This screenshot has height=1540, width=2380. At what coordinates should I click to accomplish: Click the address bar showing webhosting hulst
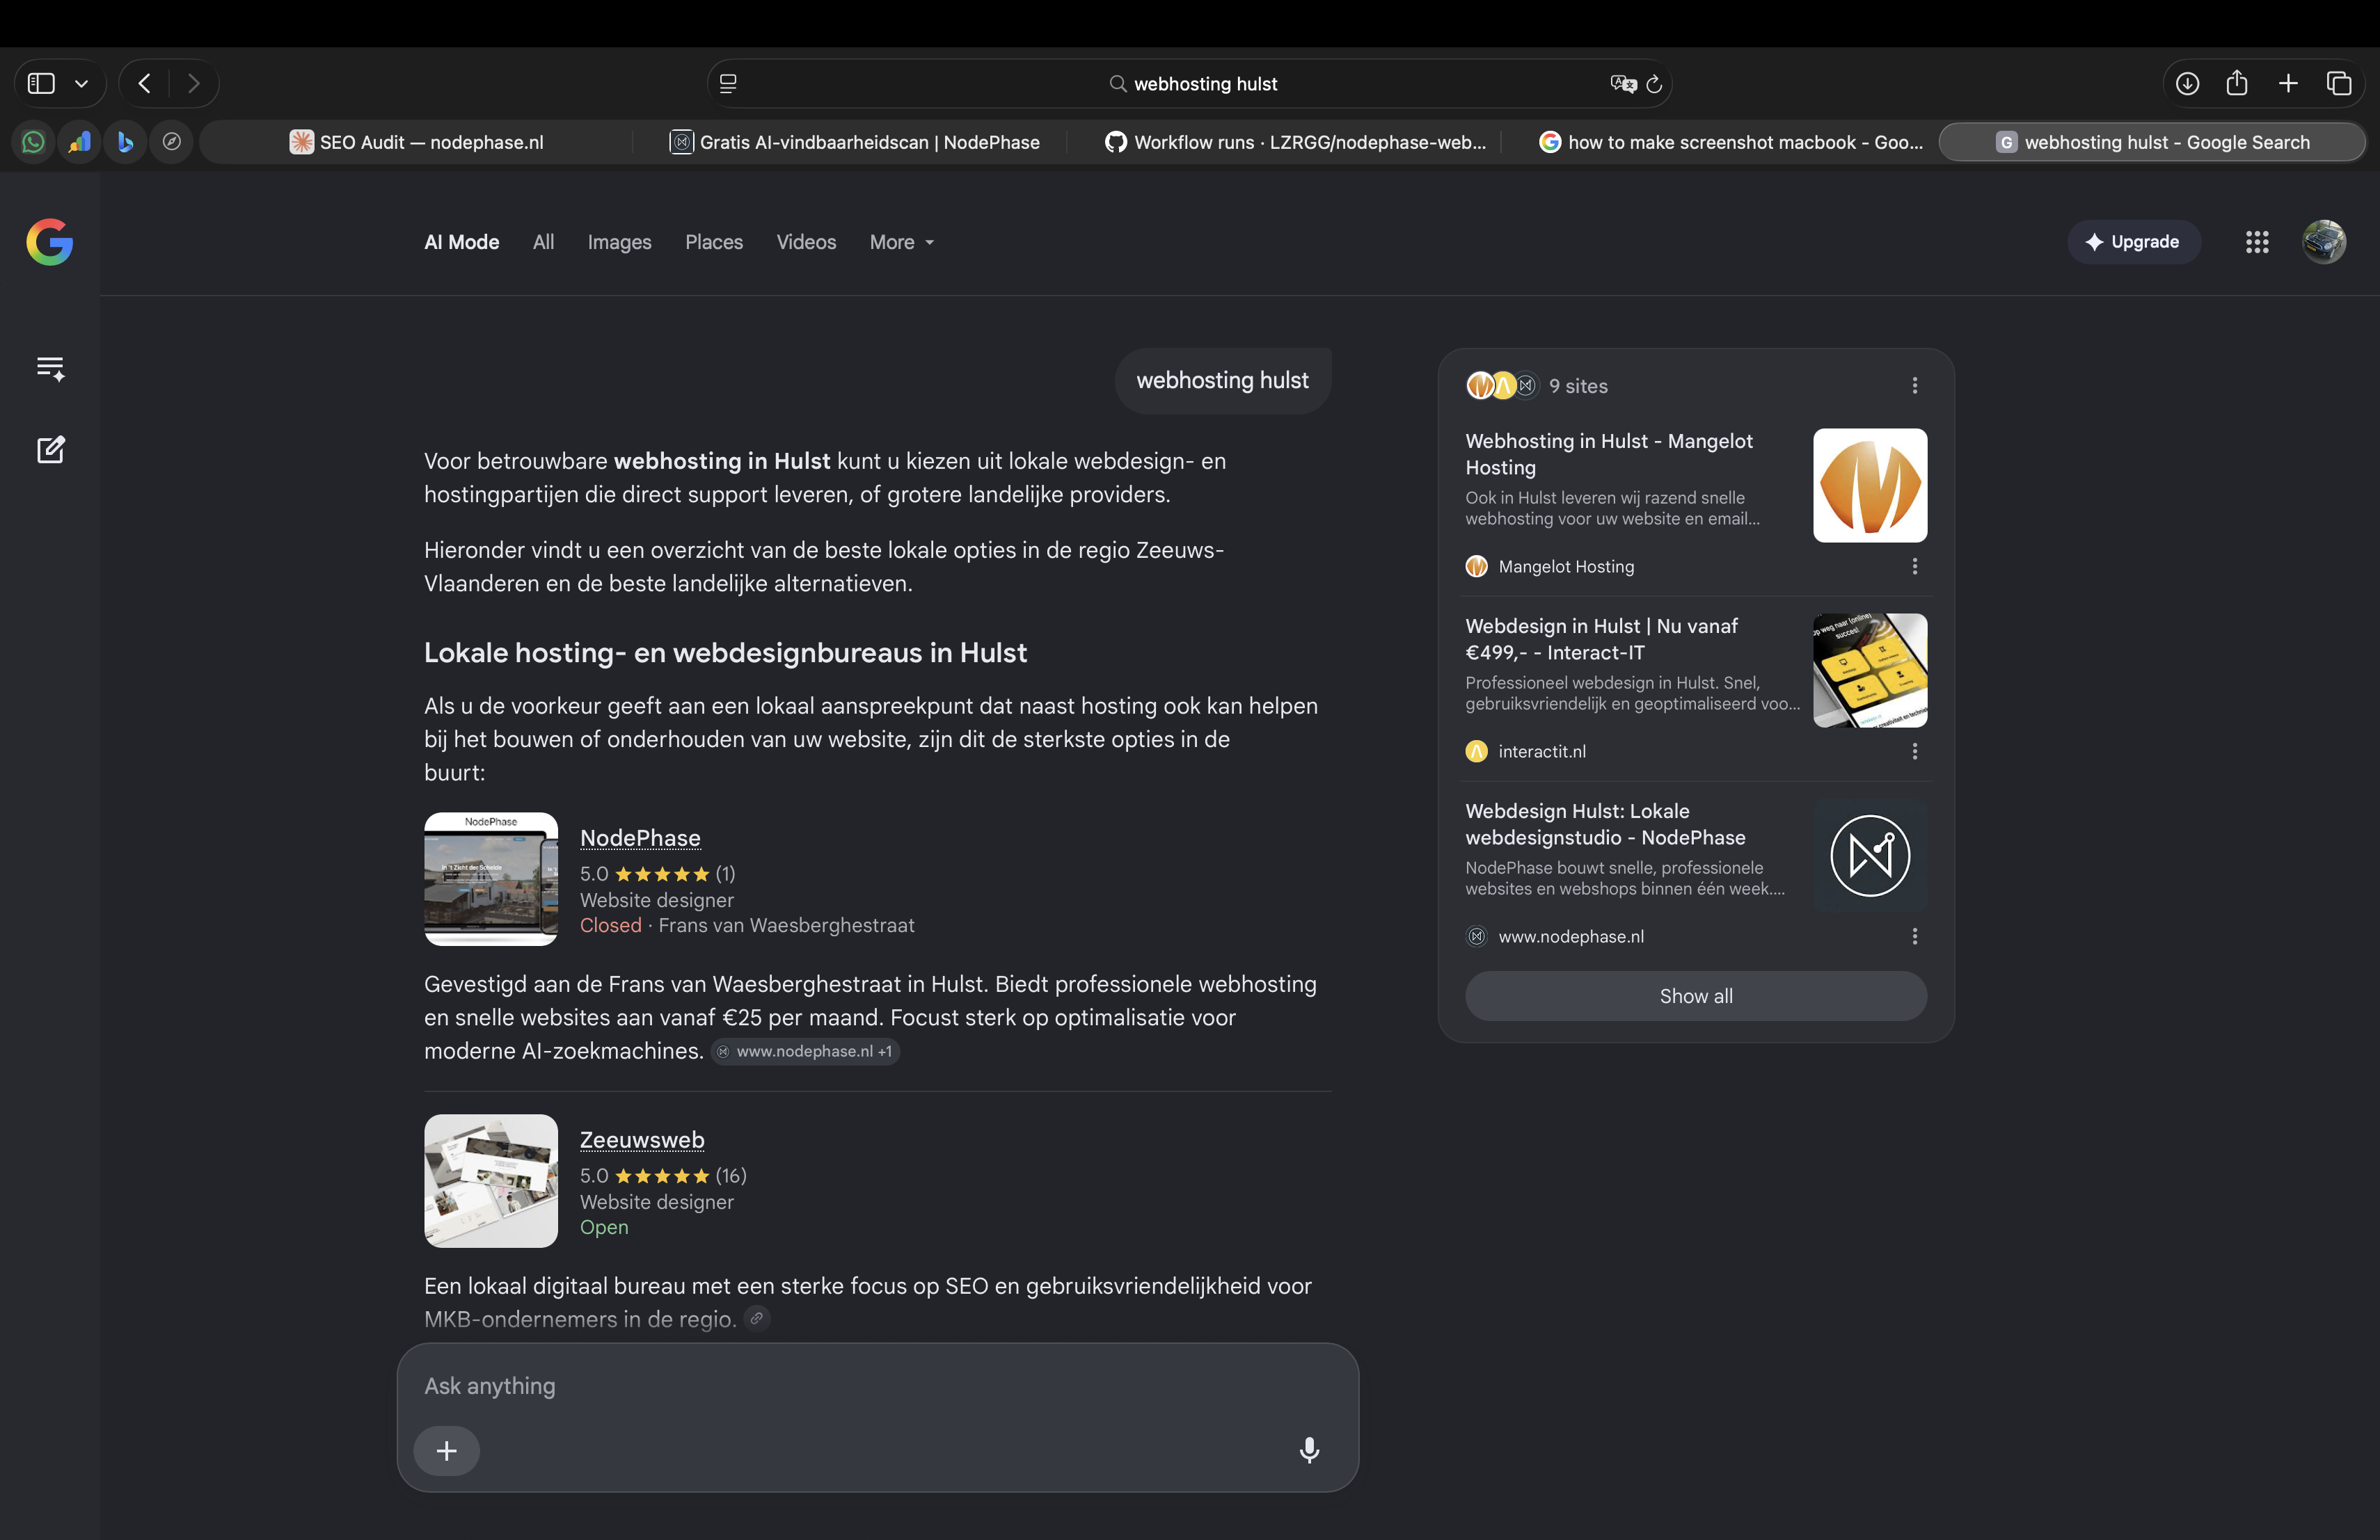coord(1190,84)
